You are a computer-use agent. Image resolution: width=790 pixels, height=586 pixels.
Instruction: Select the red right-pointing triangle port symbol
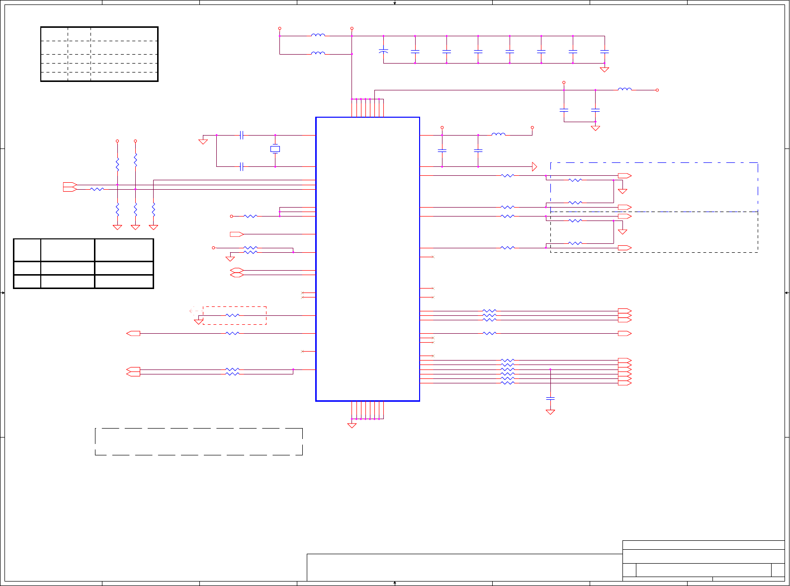pyautogui.click(x=534, y=167)
